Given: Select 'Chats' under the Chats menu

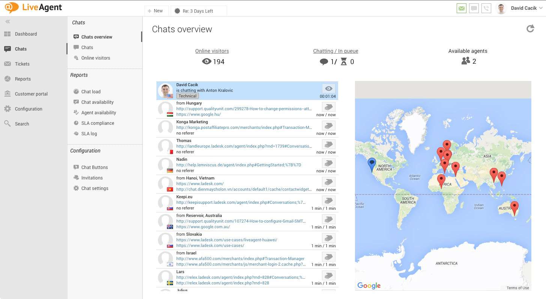Looking at the screenshot, I should pos(87,47).
